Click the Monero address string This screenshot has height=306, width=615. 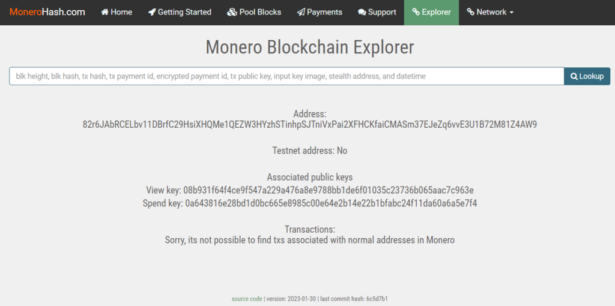coord(309,125)
